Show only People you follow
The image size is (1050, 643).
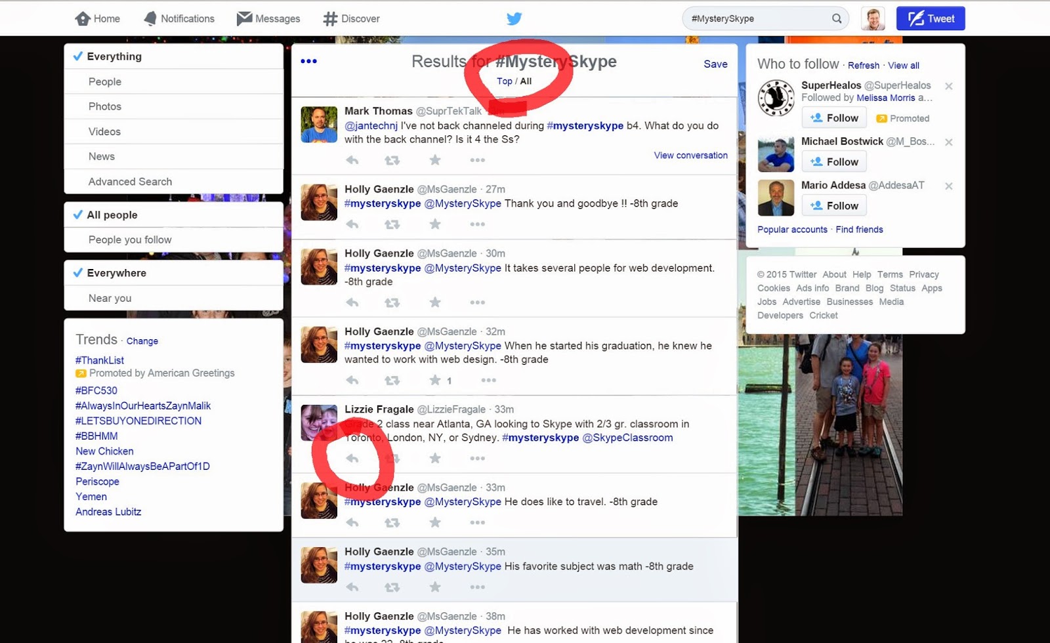[174, 239]
